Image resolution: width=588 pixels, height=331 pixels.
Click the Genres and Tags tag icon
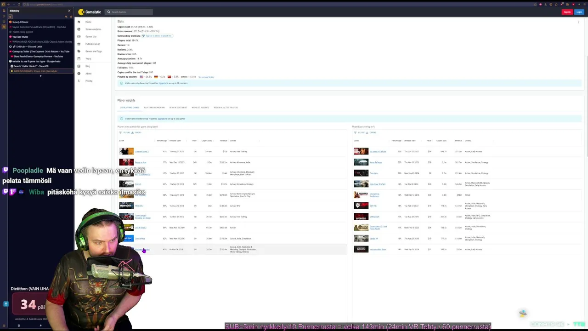(79, 51)
